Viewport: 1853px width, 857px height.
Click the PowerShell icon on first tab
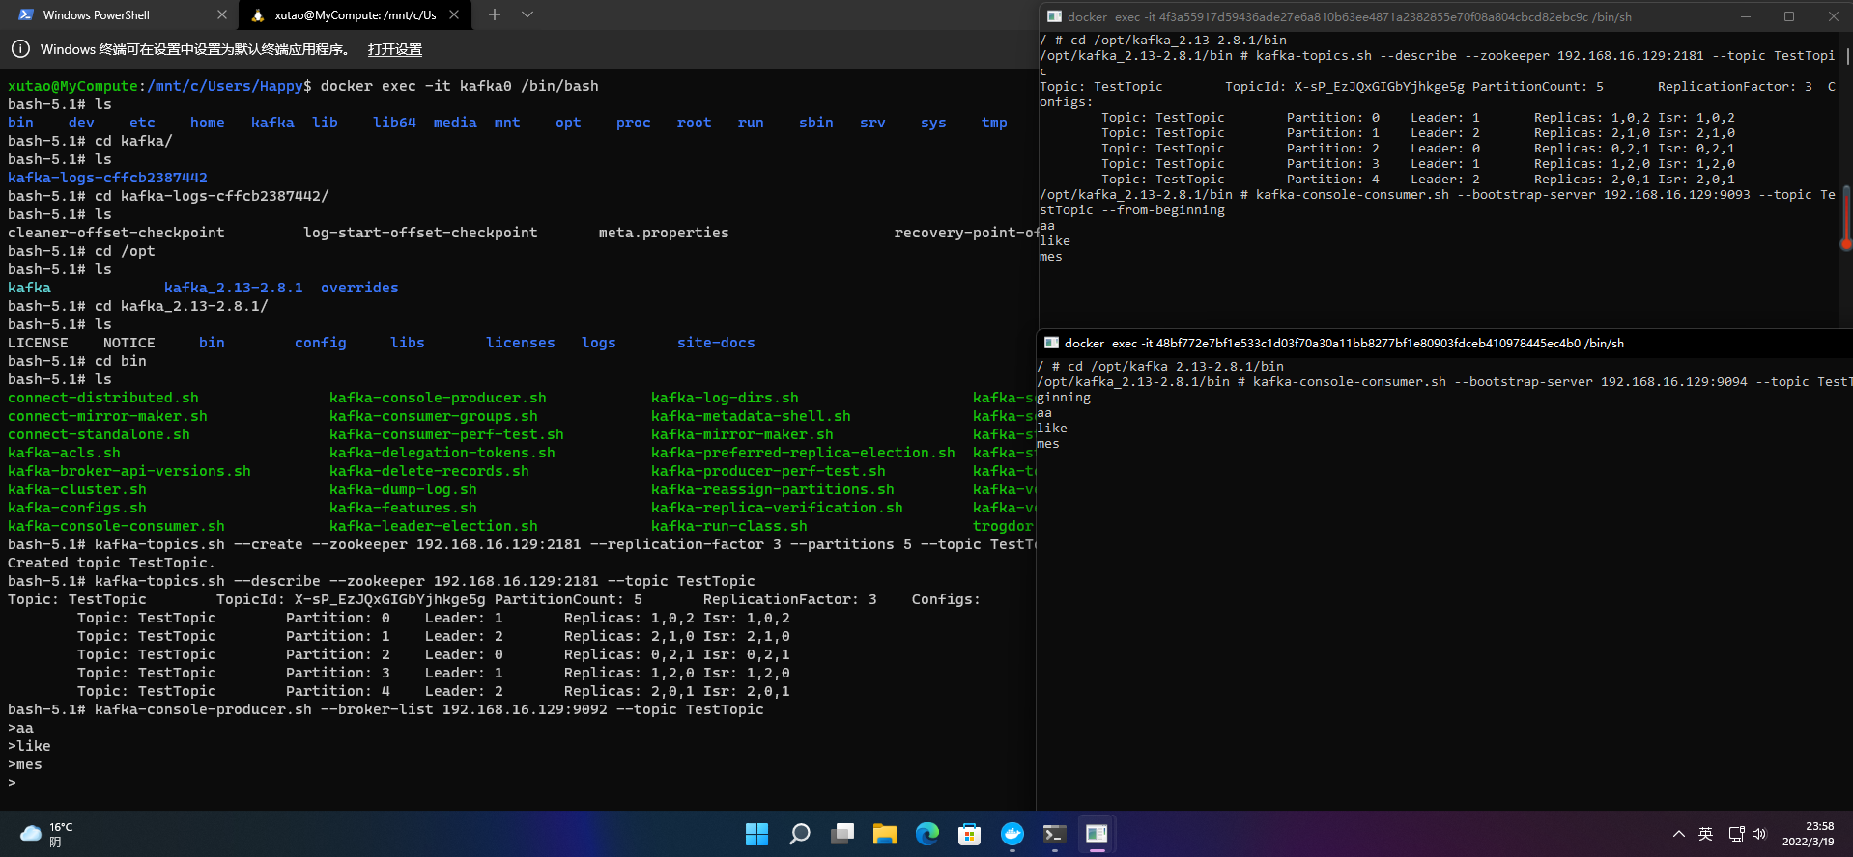25,14
